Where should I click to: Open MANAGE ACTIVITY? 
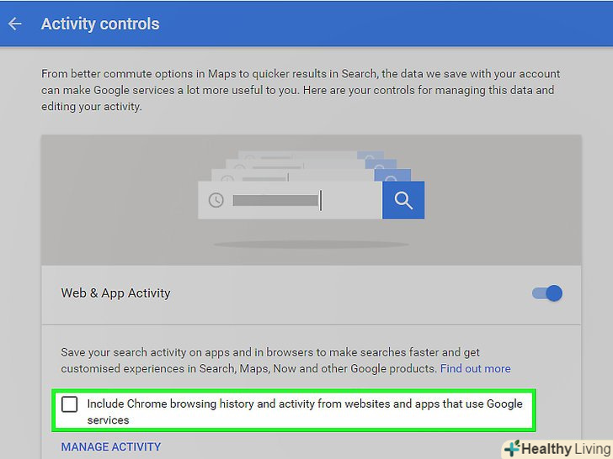click(111, 446)
